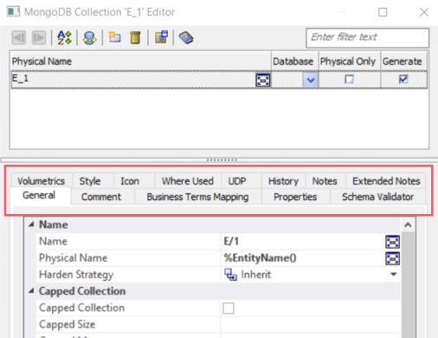Click the Database column header
Viewport: 438px width, 338px height.
tap(294, 62)
